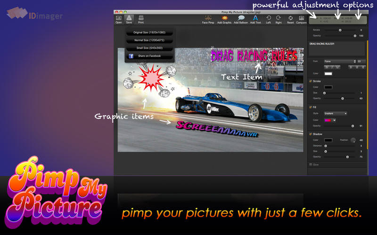The width and height of the screenshot is (377, 235).
Task: Select the SCREEEAAAAWR graphic on the picture
Action: coord(217,129)
